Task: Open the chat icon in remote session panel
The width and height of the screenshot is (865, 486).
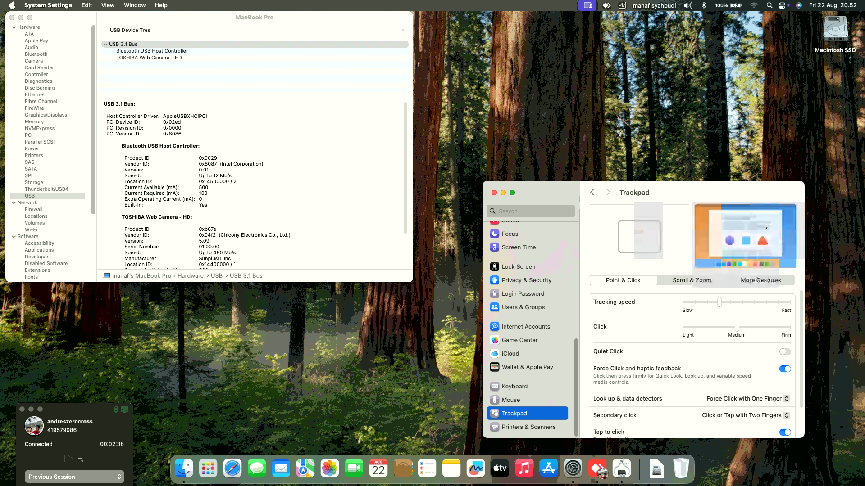Action: pos(81,458)
